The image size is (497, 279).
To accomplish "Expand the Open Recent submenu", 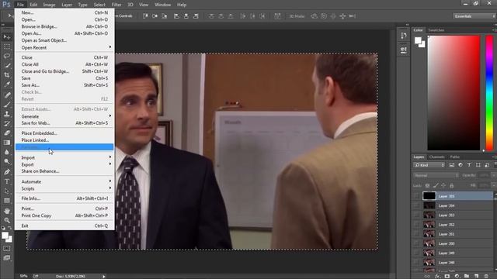I will [x=64, y=47].
